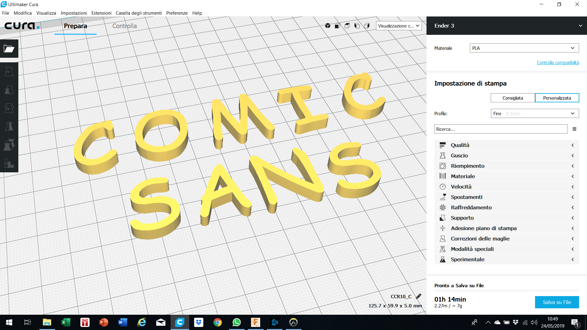This screenshot has width=587, height=330.
Task: Open the Estensioni menu
Action: click(x=101, y=13)
